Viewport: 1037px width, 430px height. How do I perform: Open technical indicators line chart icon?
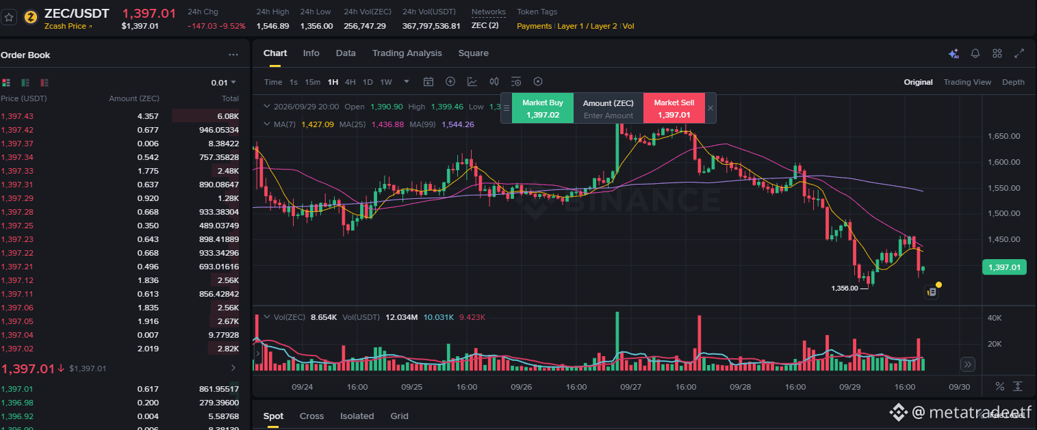(472, 82)
